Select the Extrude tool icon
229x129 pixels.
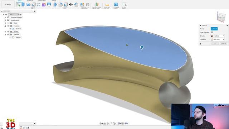pyautogui.click(x=23, y=5)
